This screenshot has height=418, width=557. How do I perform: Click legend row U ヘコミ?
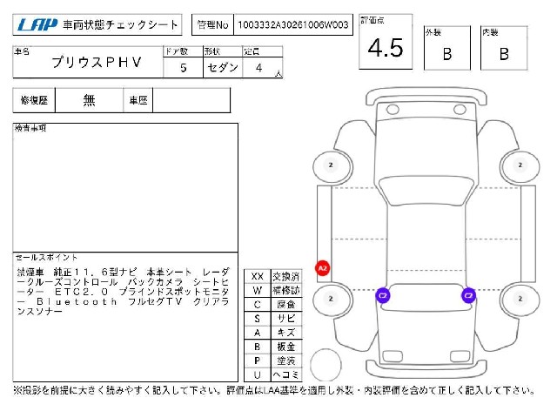(273, 374)
